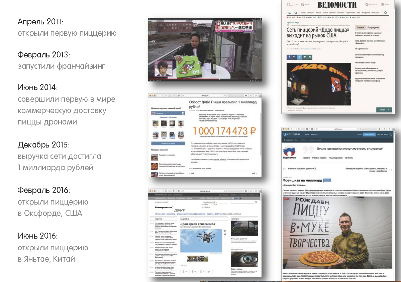Click the LiveJournal search icon
This screenshot has width=401, height=282.
391,134
